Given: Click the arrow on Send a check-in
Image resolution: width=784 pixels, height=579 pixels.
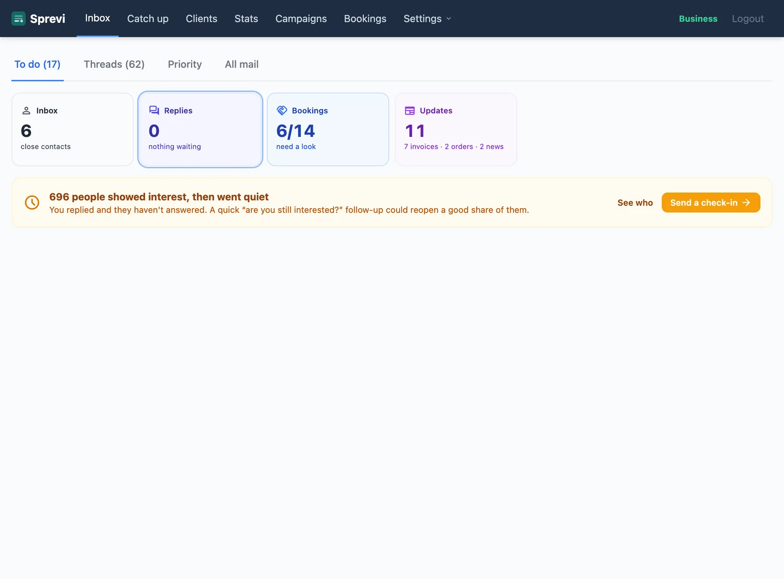Looking at the screenshot, I should click(746, 203).
